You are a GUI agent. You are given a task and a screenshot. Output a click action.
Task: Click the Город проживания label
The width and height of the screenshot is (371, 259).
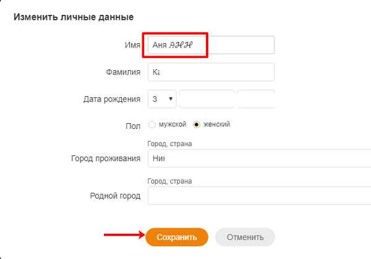tap(106, 158)
